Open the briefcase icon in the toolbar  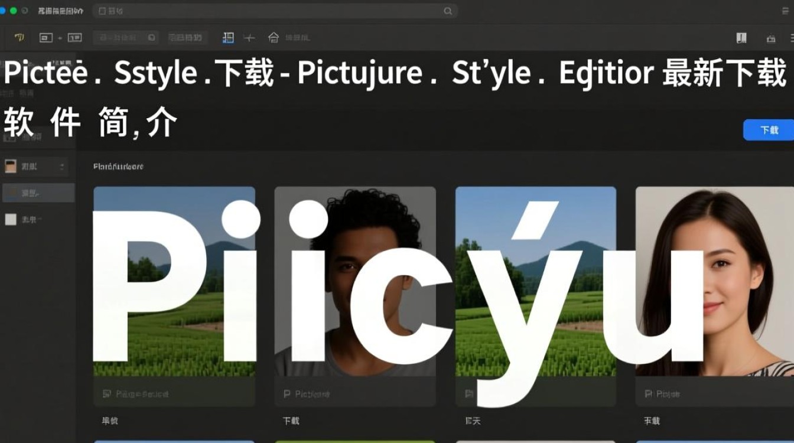point(772,37)
